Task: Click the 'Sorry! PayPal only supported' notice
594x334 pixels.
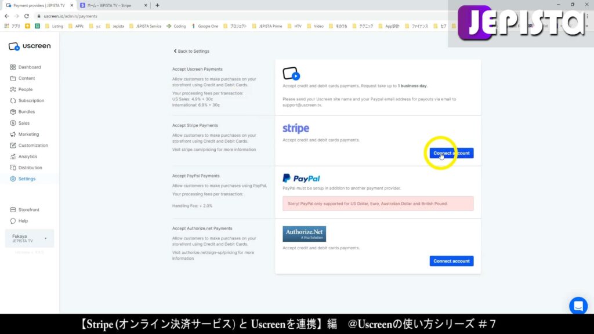Action: click(x=378, y=204)
